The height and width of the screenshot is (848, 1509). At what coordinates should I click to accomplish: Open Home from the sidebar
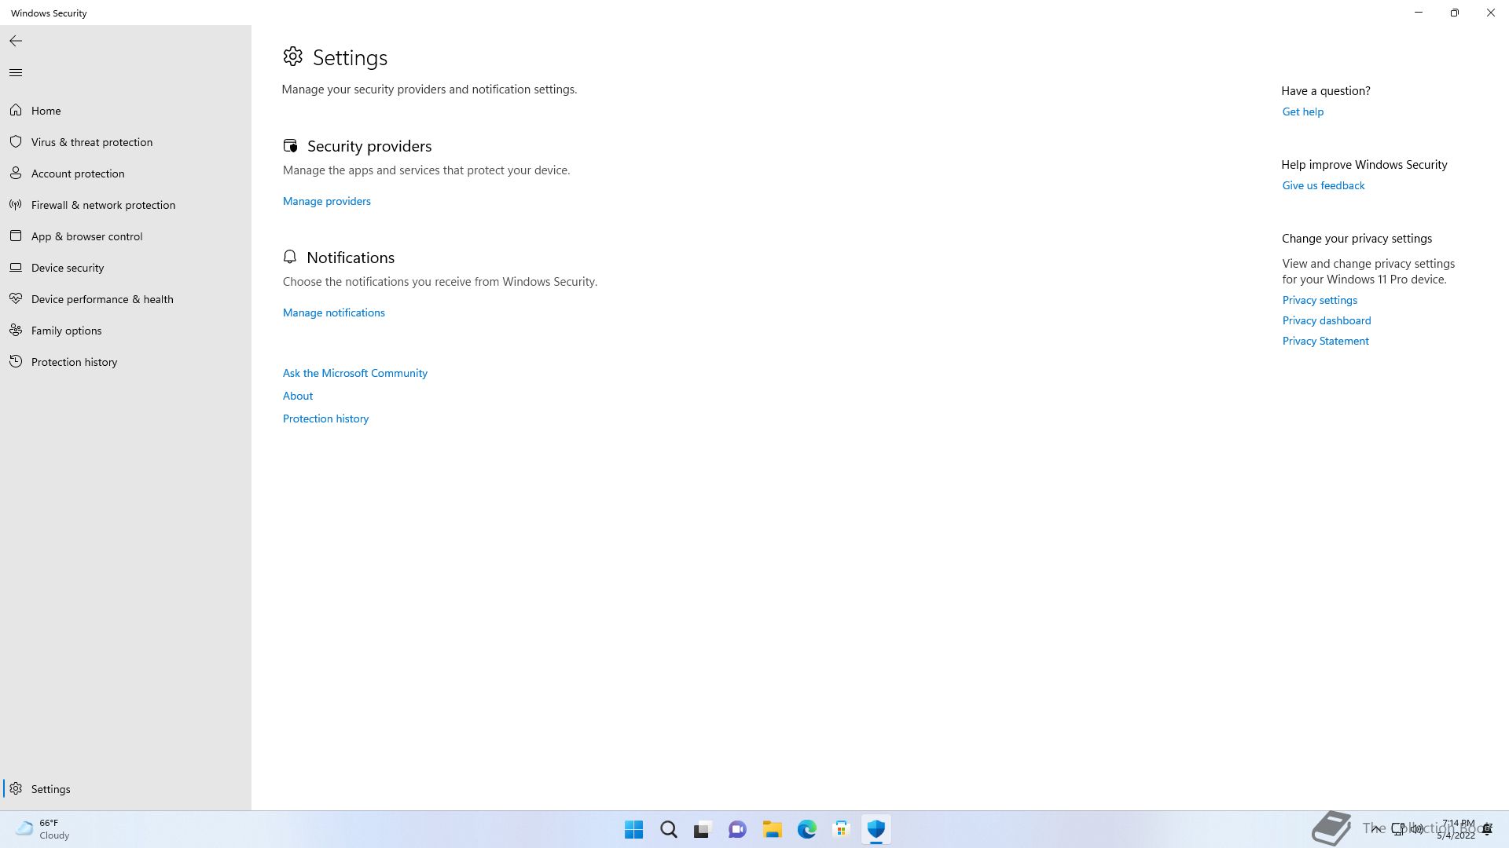46,111
